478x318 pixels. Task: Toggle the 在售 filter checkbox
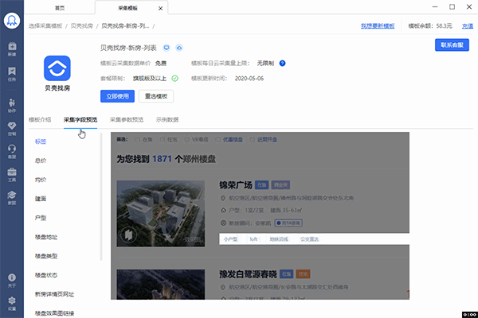click(139, 138)
